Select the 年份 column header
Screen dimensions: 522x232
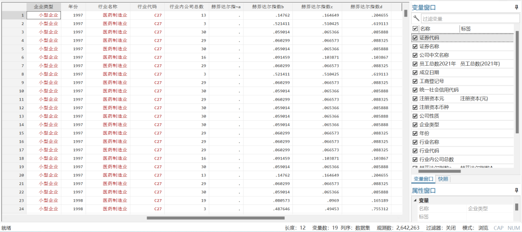[73, 7]
